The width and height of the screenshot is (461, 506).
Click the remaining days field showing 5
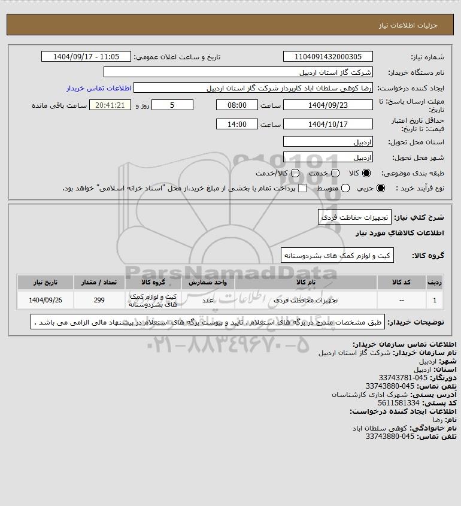click(172, 105)
